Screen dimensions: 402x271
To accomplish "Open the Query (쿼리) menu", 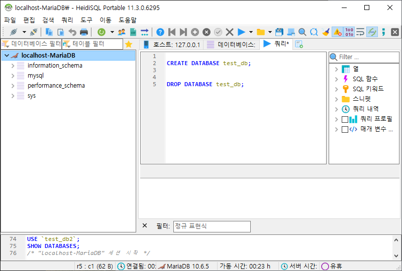I will [67, 20].
